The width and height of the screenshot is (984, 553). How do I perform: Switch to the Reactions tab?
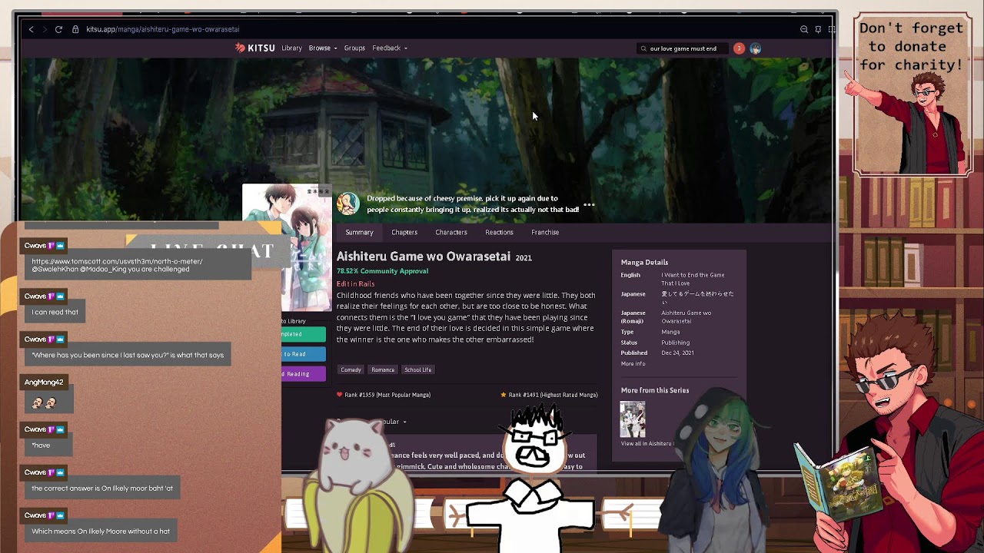click(x=499, y=232)
